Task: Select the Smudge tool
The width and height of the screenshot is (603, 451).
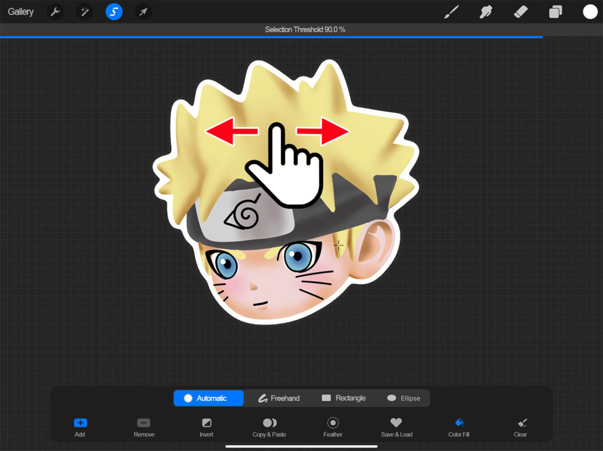Action: pos(486,12)
